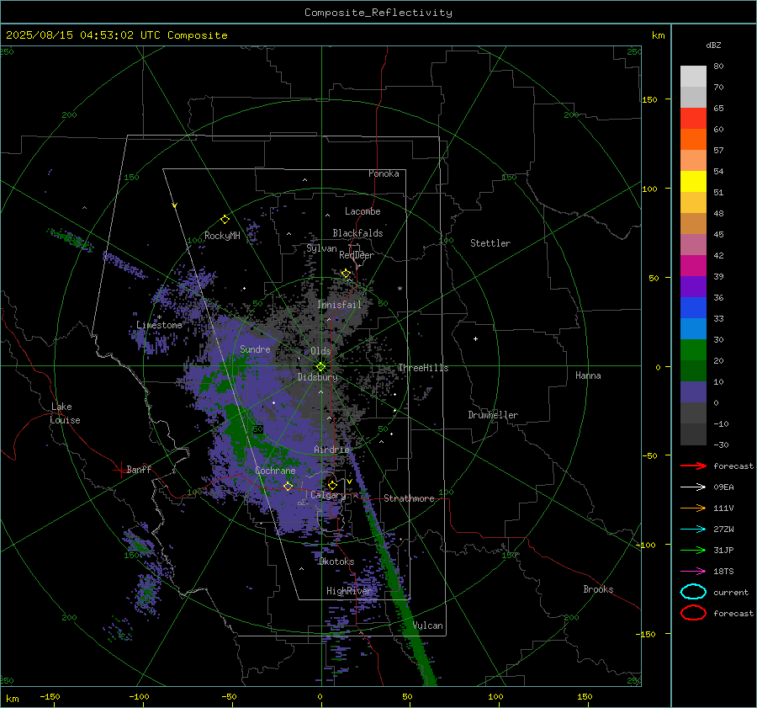Click the -150 tick label on the bottom axis

point(50,696)
